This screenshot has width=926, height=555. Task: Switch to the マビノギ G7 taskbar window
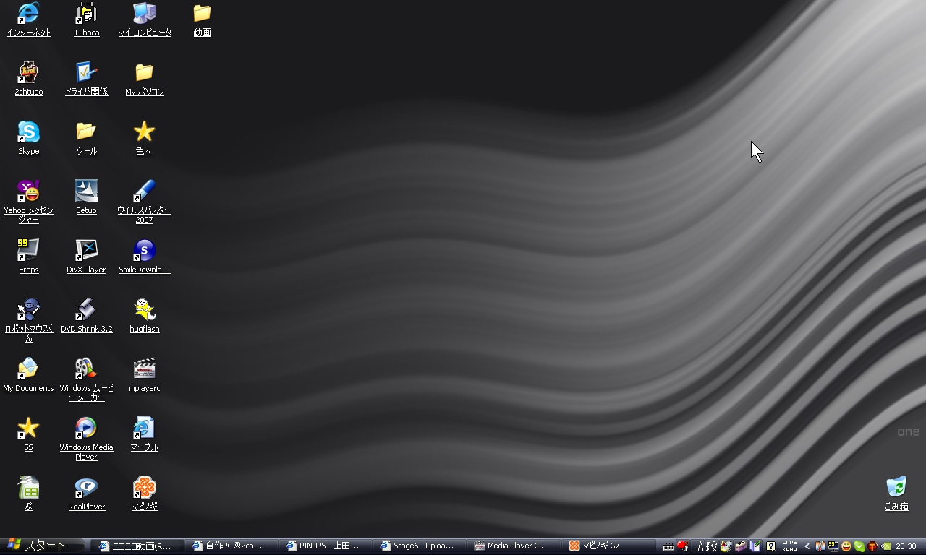click(608, 546)
